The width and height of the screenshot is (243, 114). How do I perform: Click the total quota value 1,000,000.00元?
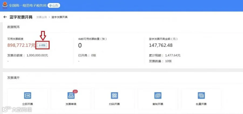37,55
